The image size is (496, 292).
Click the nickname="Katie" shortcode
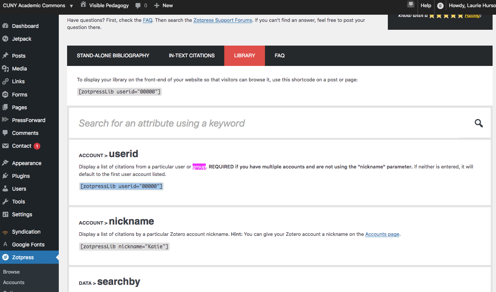[x=124, y=246]
